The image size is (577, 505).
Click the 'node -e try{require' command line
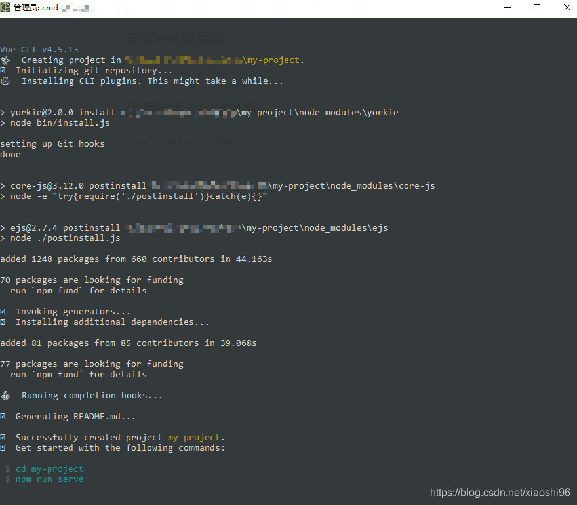pos(139,196)
